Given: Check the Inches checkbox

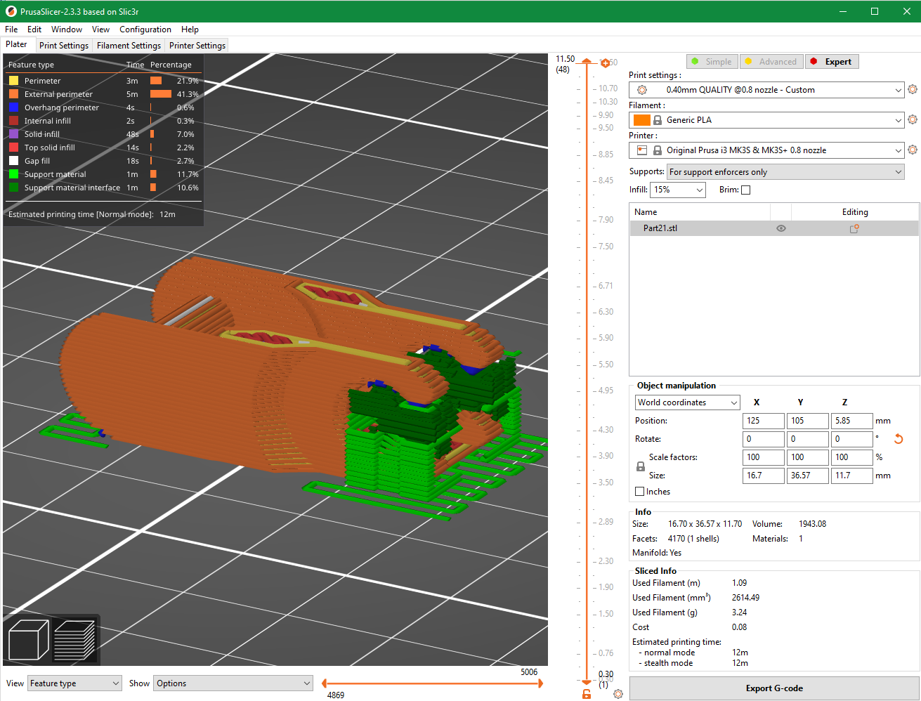Looking at the screenshot, I should coord(639,492).
